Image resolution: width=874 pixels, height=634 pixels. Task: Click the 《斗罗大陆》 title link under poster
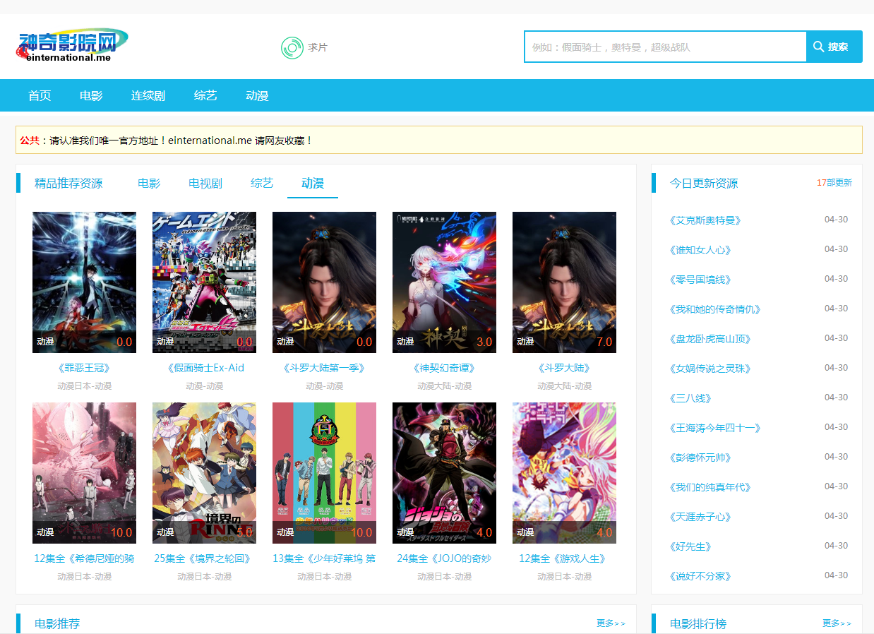click(564, 368)
